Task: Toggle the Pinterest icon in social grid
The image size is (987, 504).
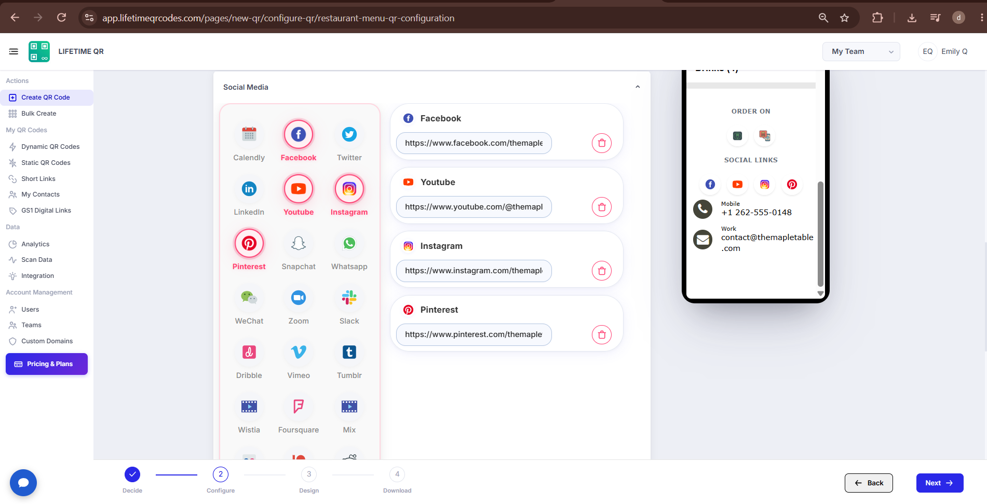Action: coord(249,244)
